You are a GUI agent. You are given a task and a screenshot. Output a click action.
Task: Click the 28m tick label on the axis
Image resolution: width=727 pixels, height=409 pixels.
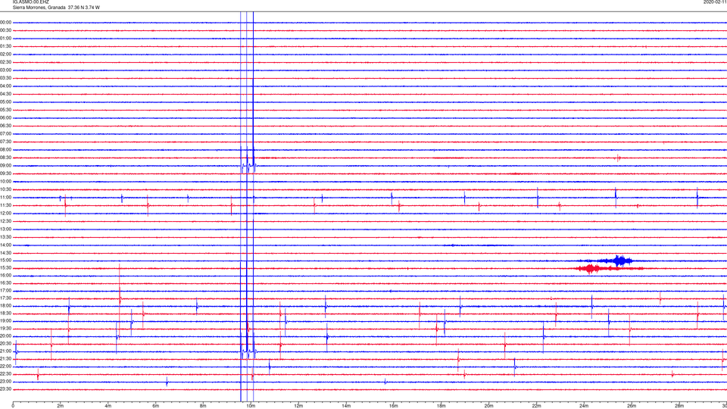point(679,406)
